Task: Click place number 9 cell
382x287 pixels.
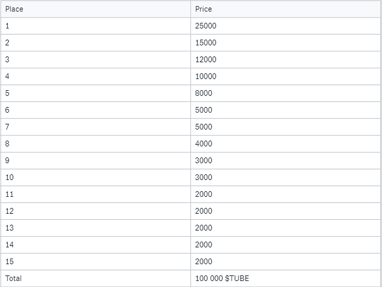Action: (95, 161)
